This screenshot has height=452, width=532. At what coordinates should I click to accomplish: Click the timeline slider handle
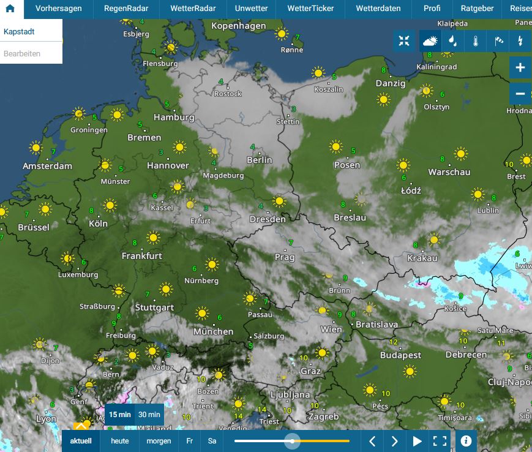pyautogui.click(x=293, y=441)
